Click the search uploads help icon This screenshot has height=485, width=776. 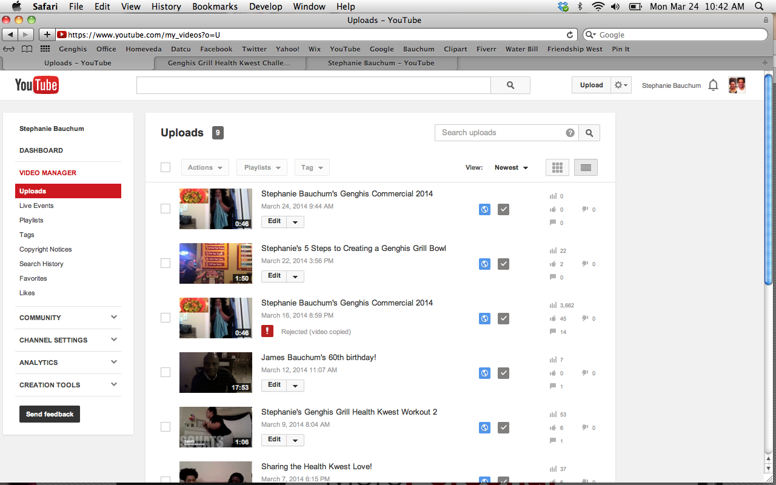coord(570,133)
